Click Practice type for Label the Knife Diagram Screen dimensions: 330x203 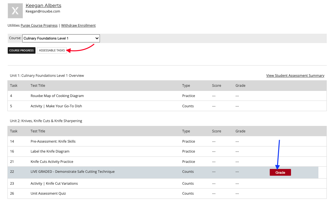(x=189, y=151)
